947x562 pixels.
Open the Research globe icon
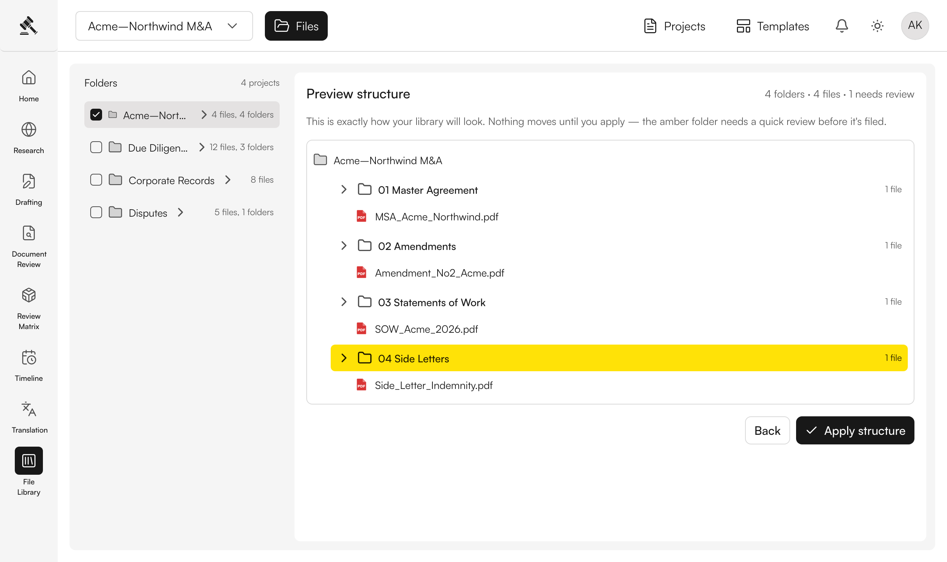tap(29, 129)
